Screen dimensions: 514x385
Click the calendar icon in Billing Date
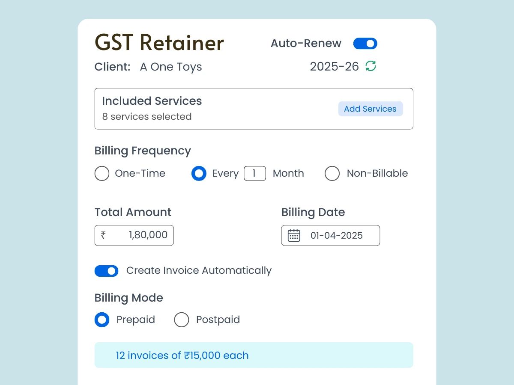click(x=294, y=235)
